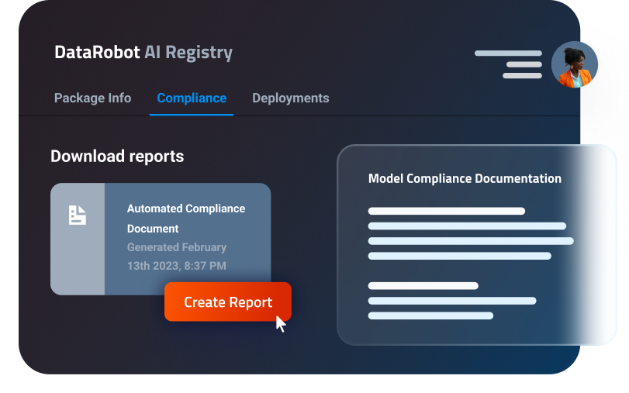Open the menu lines beside the avatar
The width and height of the screenshot is (629, 393).
[x=510, y=64]
